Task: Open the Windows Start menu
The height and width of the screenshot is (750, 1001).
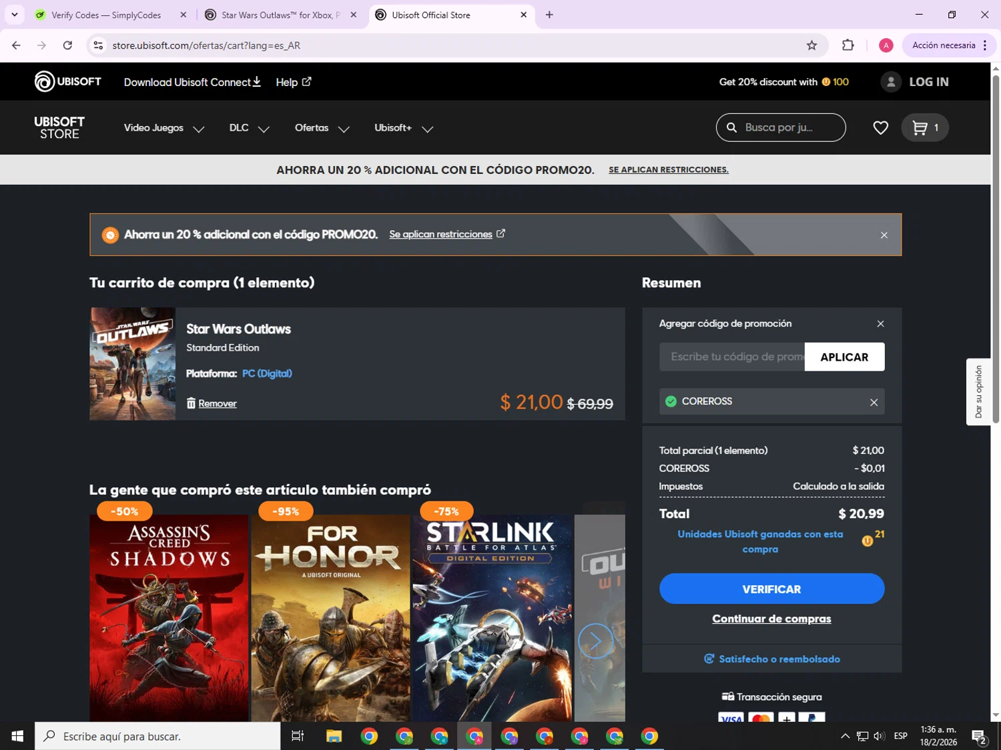Action: pos(17,736)
